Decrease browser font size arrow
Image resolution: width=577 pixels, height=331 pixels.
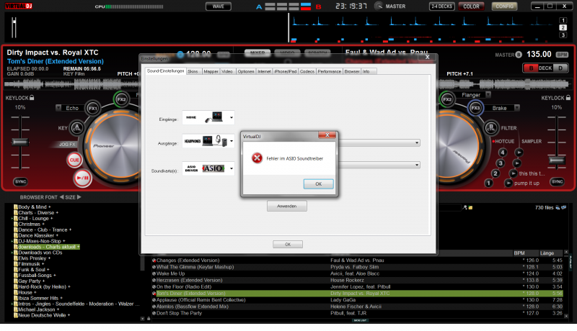[61, 197]
